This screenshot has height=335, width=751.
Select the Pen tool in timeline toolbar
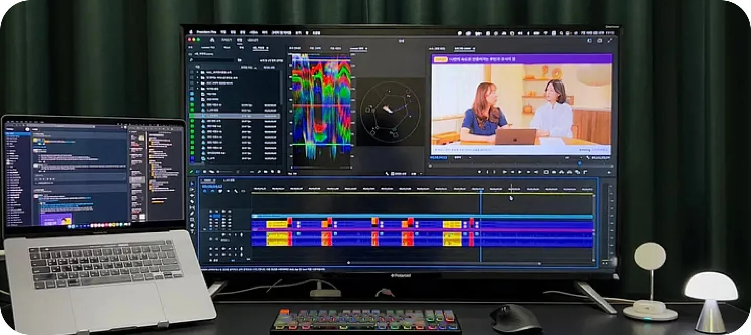click(192, 214)
